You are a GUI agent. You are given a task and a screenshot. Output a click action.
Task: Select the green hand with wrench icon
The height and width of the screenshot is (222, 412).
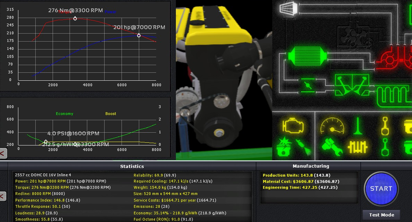click(x=332, y=146)
